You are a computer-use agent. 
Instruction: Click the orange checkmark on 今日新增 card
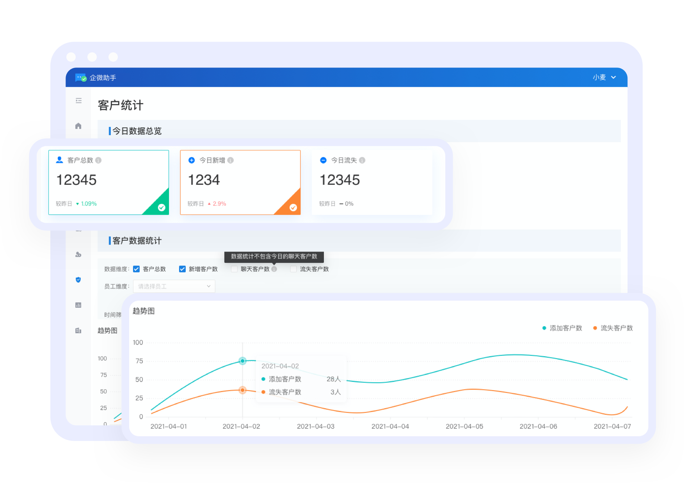[x=293, y=207]
